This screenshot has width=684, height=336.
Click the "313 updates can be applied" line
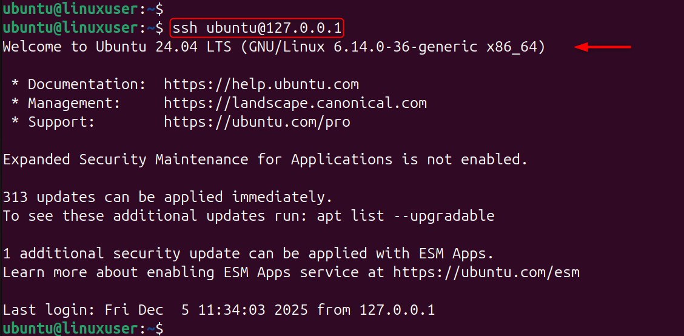168,197
